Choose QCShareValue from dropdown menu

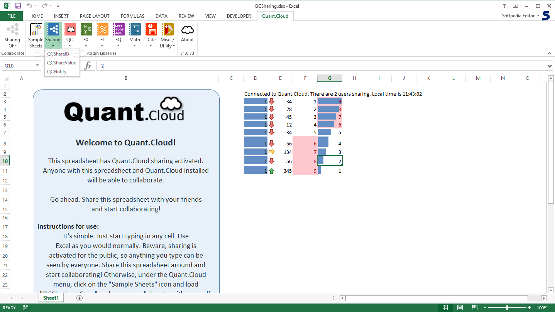[x=62, y=63]
